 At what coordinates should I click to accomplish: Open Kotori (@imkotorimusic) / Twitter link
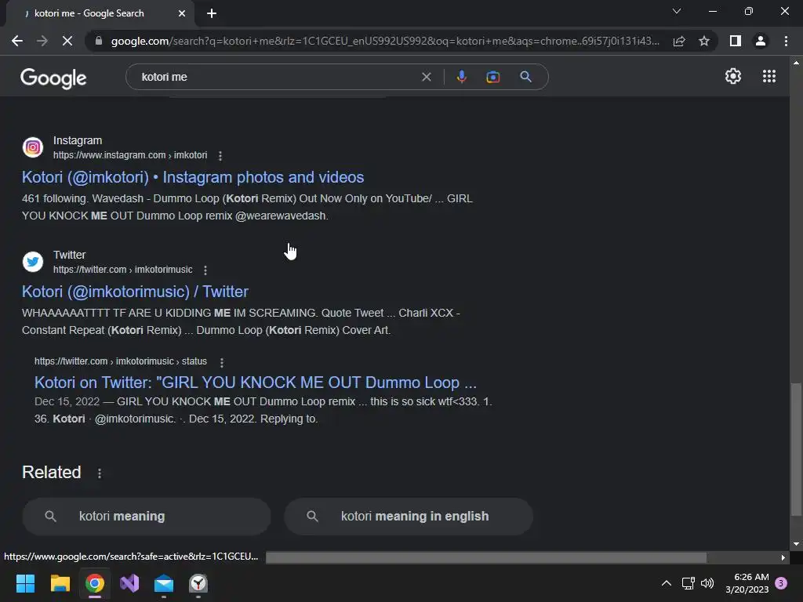135,292
